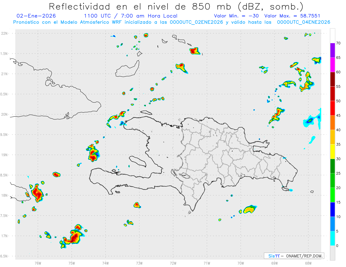Click the '69W' longitude label
This screenshot has height=267, width=346.
274,263
